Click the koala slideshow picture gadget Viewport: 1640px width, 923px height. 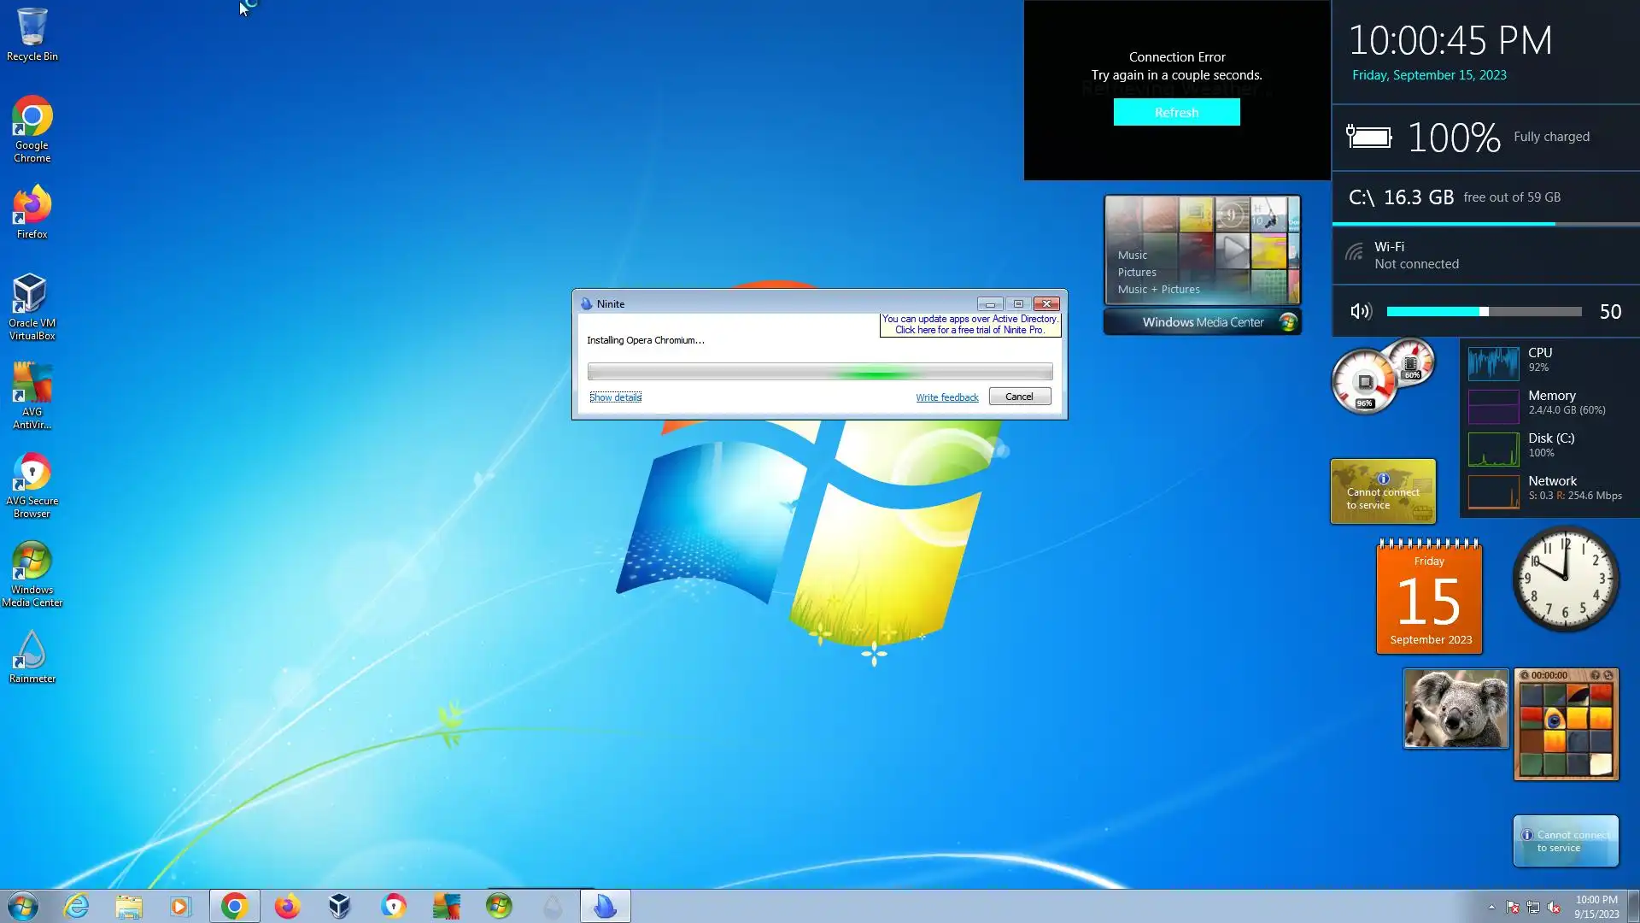[1455, 708]
